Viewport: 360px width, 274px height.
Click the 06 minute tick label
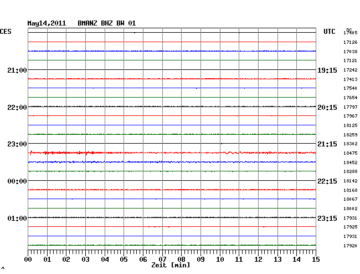coord(143,260)
